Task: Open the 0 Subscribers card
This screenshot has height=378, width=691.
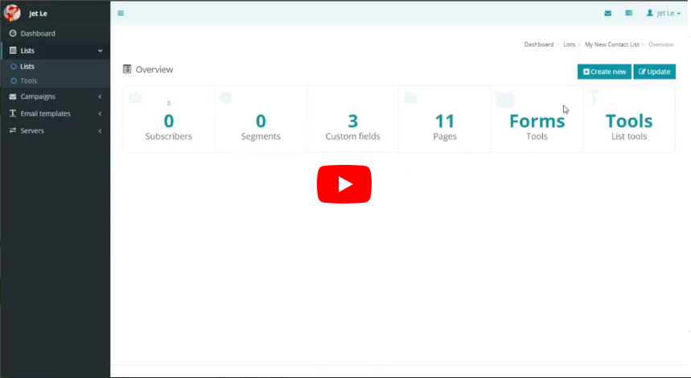Action: click(169, 119)
